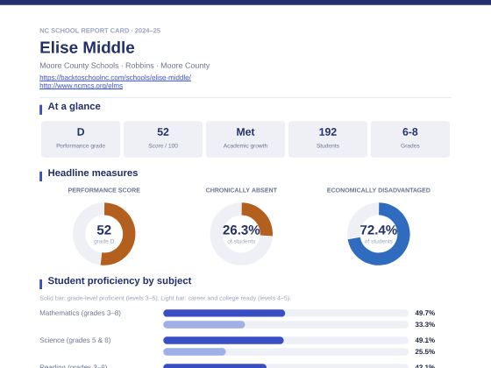Viewport: 491px width, 368px height.
Task: Click the Headline measures section heading
Action: tap(93, 173)
